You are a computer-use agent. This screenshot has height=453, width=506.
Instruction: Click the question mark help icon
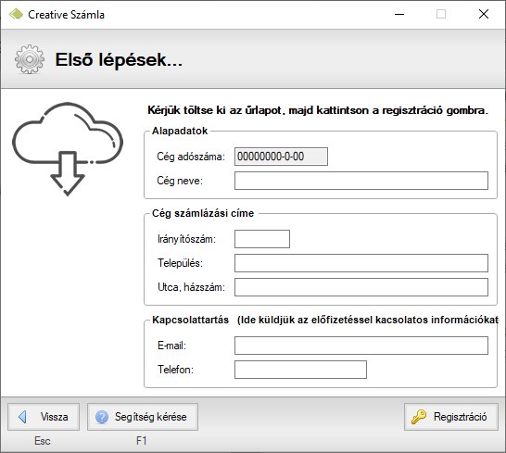click(x=102, y=417)
